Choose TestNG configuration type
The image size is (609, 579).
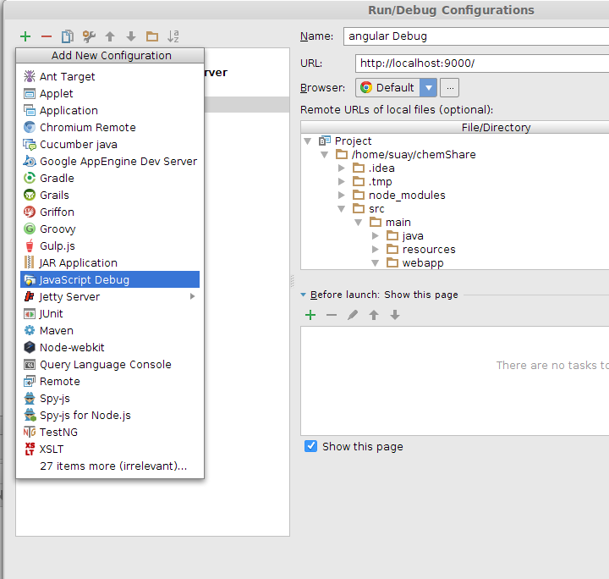point(110,432)
